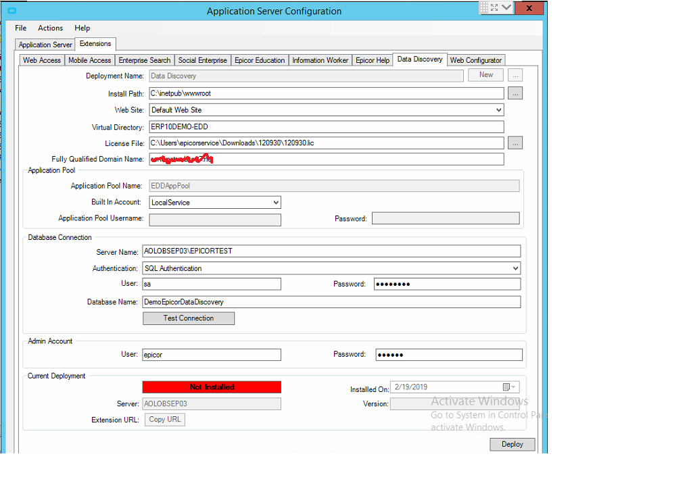Click the Admin Account Password field
Viewport: 689px width, 496px height.
(x=449, y=355)
